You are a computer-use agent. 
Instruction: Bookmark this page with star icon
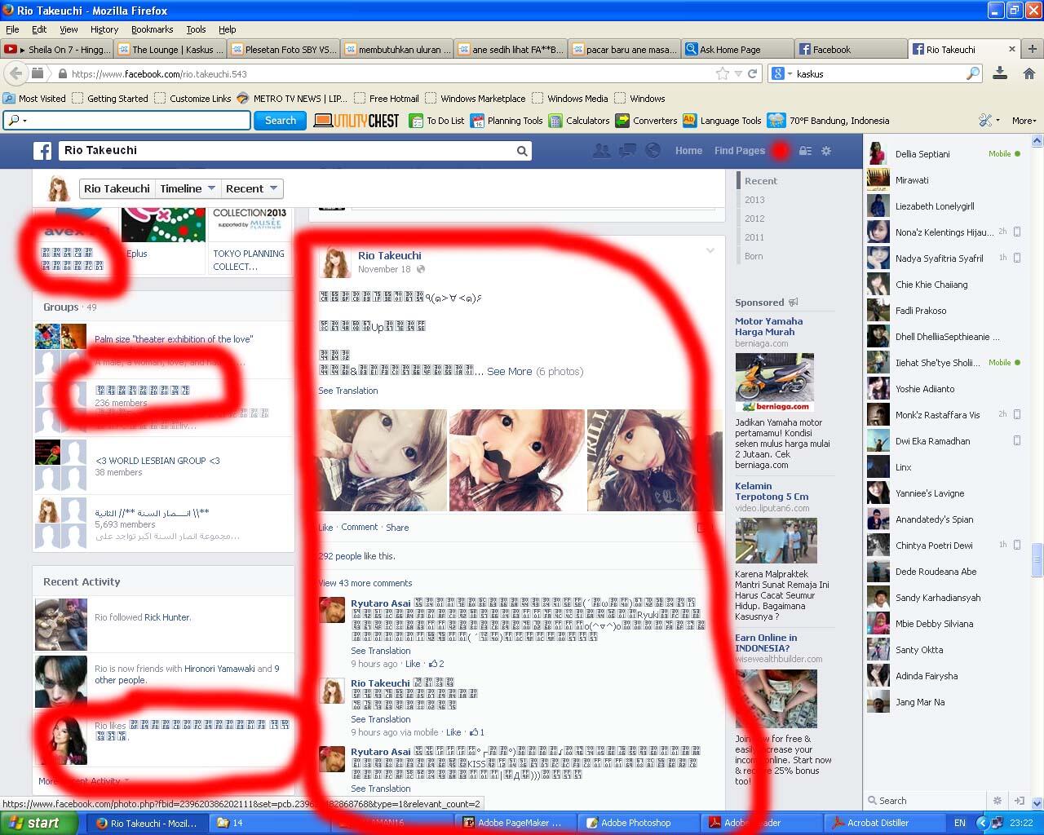pyautogui.click(x=723, y=73)
